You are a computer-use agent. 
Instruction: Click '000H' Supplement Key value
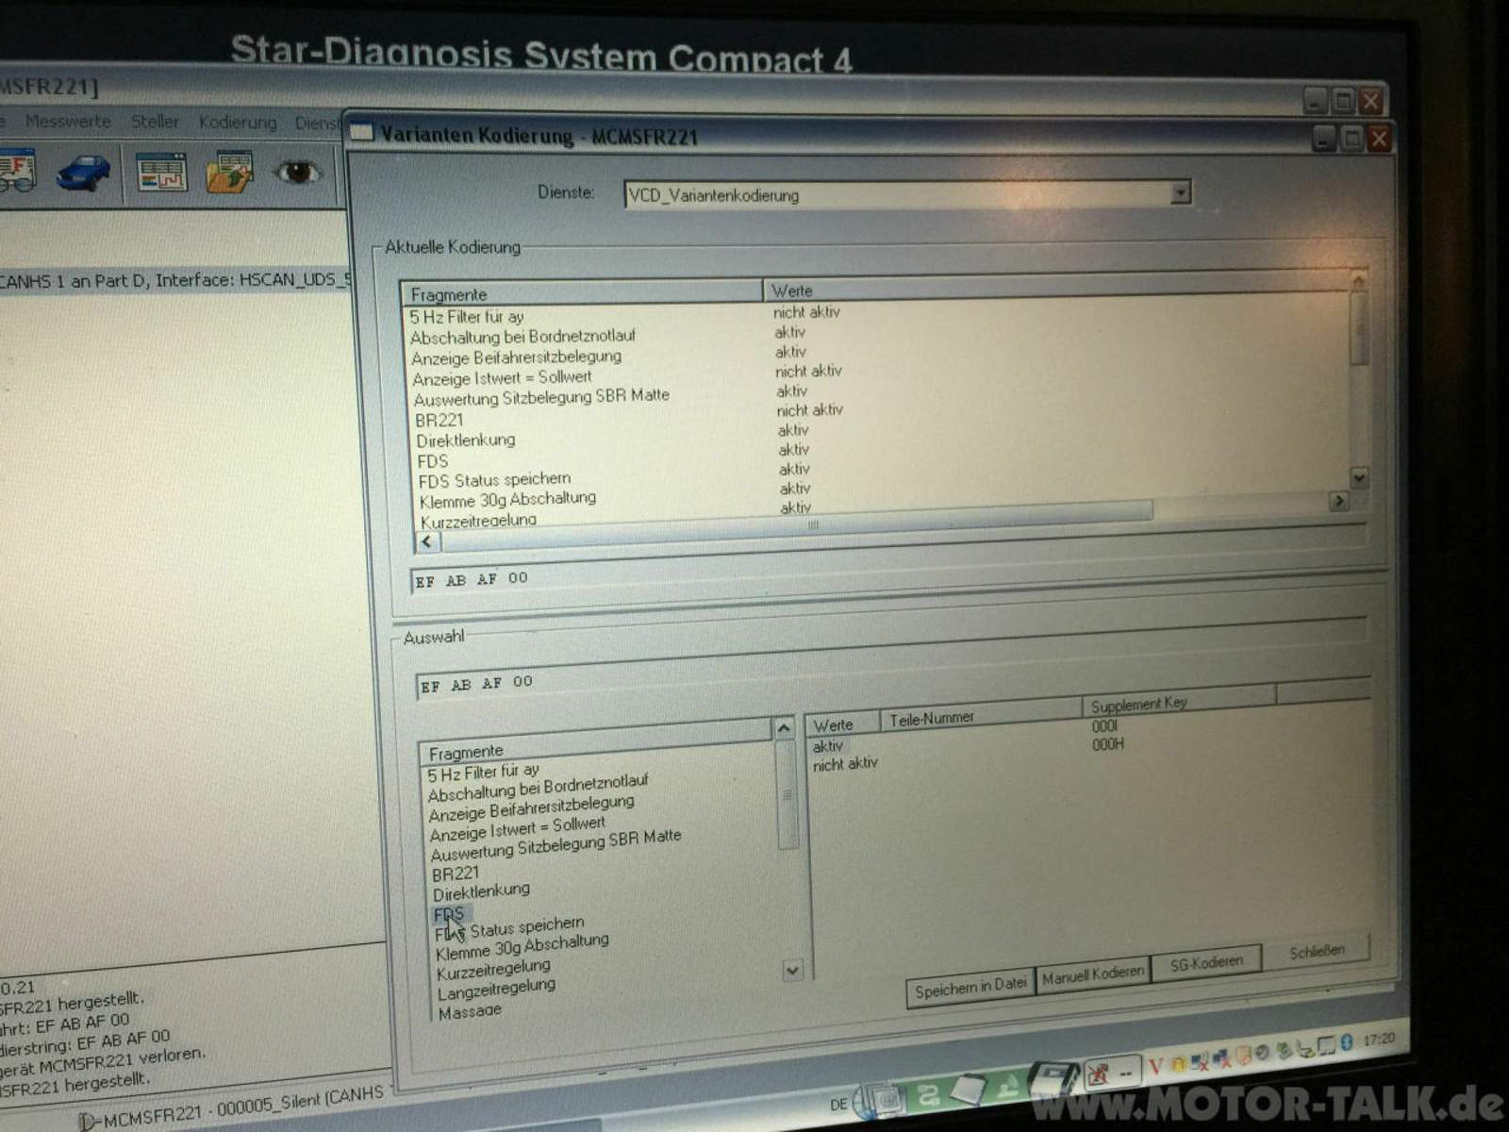coord(1107,744)
